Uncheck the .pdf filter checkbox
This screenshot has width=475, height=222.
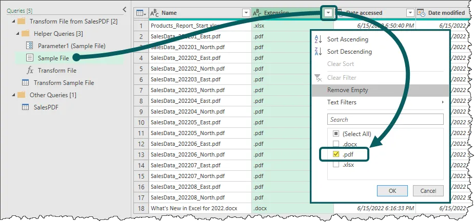336,154
